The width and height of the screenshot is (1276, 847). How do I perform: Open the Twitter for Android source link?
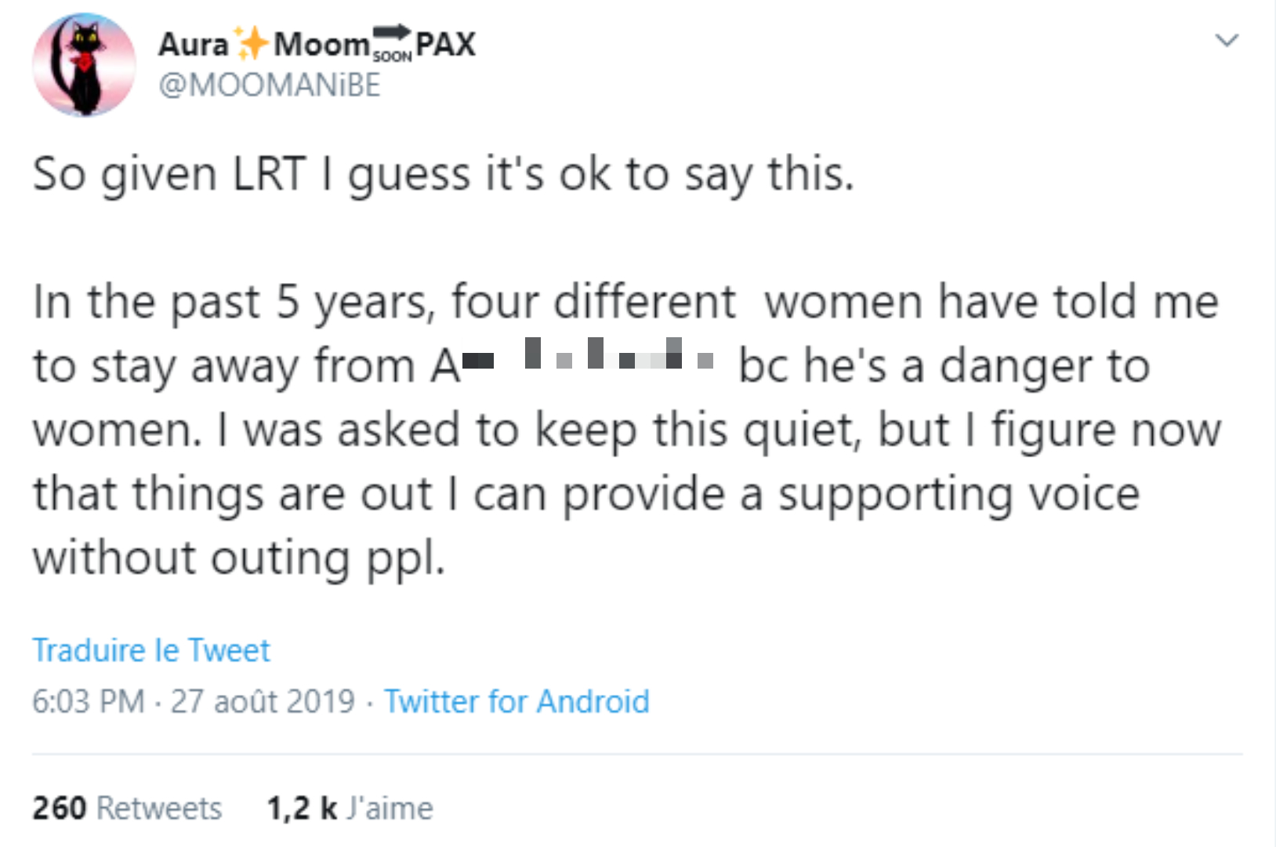(x=517, y=701)
